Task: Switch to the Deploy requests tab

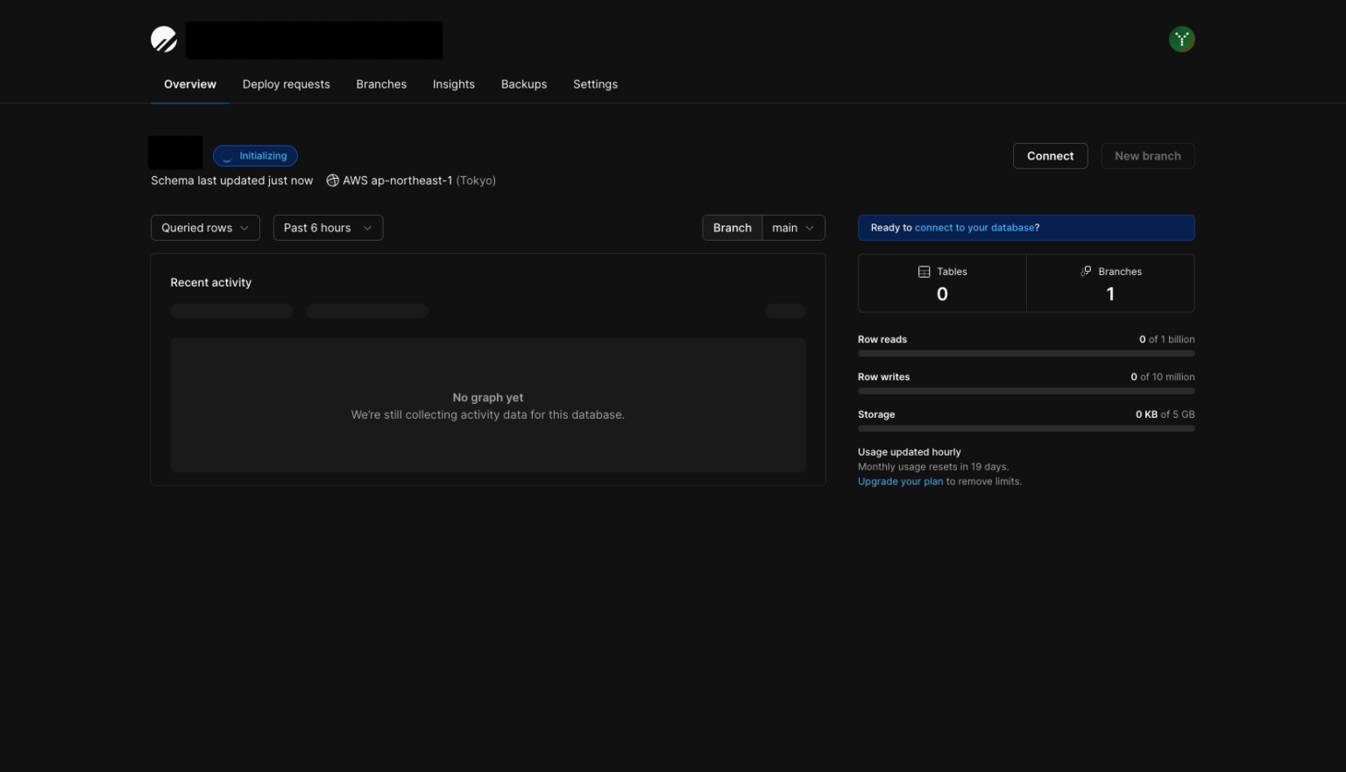Action: (286, 84)
